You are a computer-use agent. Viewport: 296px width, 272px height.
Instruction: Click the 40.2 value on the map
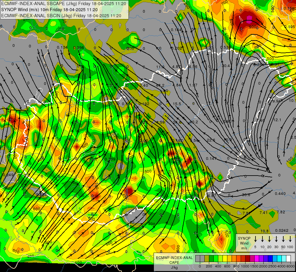pyautogui.click(x=194, y=122)
